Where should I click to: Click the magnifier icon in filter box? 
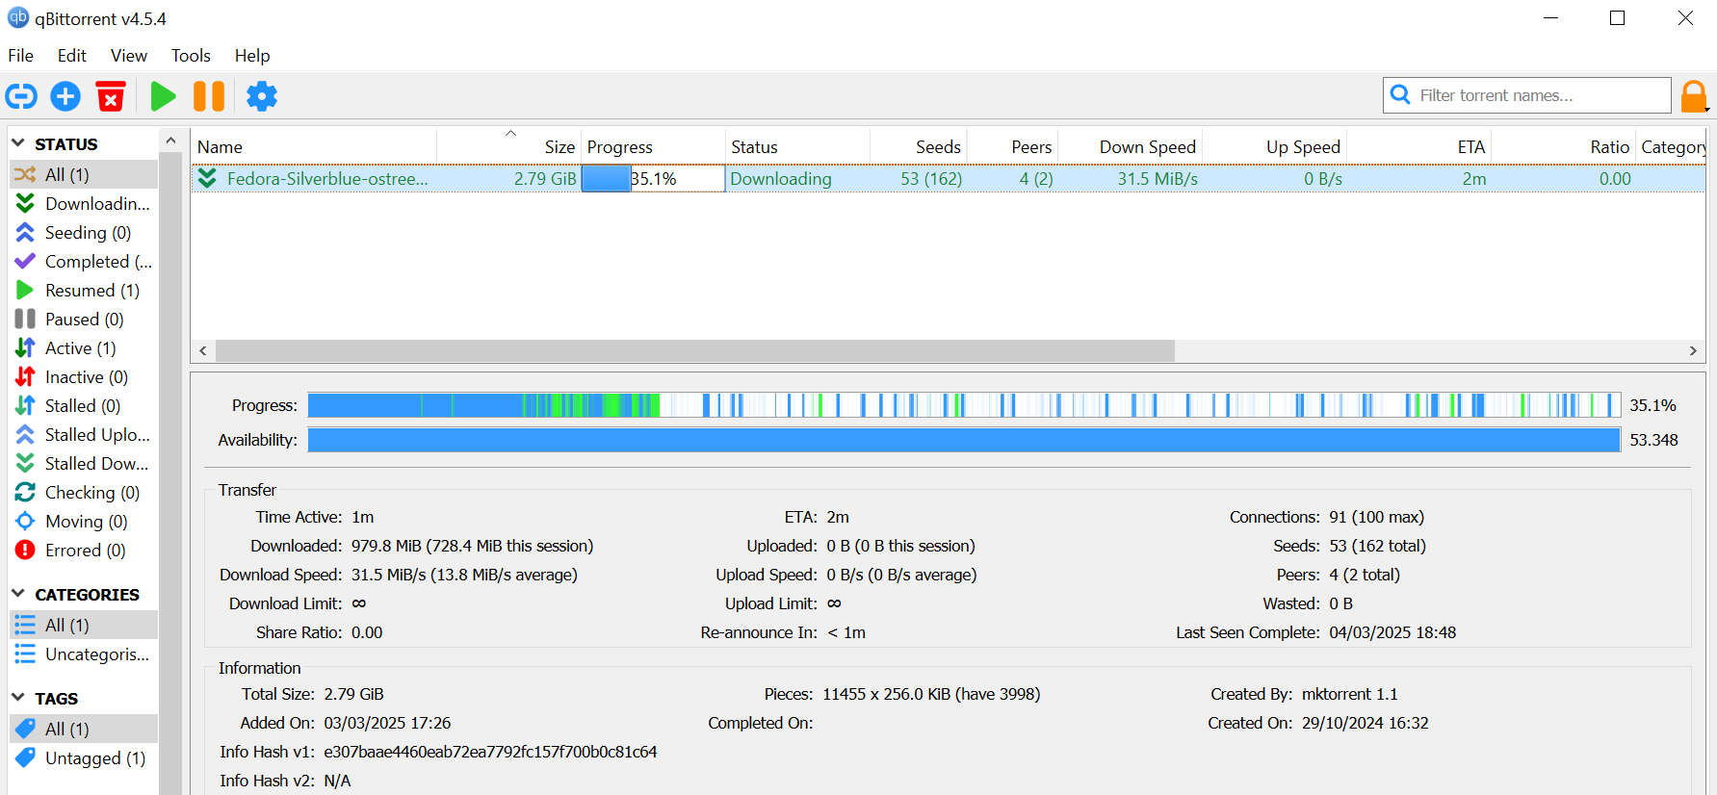pos(1401,95)
